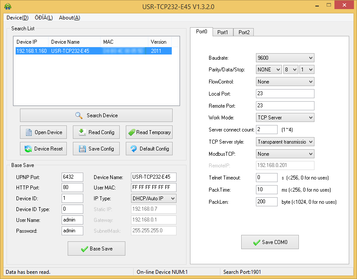Click the Telnet Timeout field
The image size is (357, 279).
[267, 177]
